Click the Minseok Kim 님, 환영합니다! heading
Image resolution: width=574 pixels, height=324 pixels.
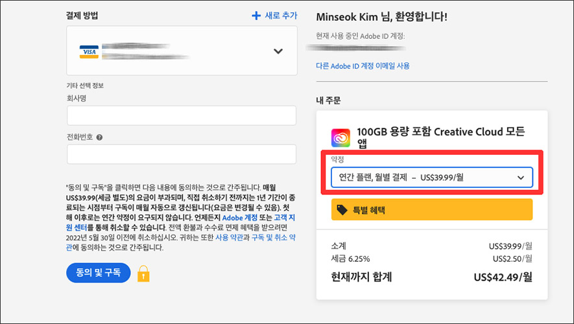coord(381,17)
